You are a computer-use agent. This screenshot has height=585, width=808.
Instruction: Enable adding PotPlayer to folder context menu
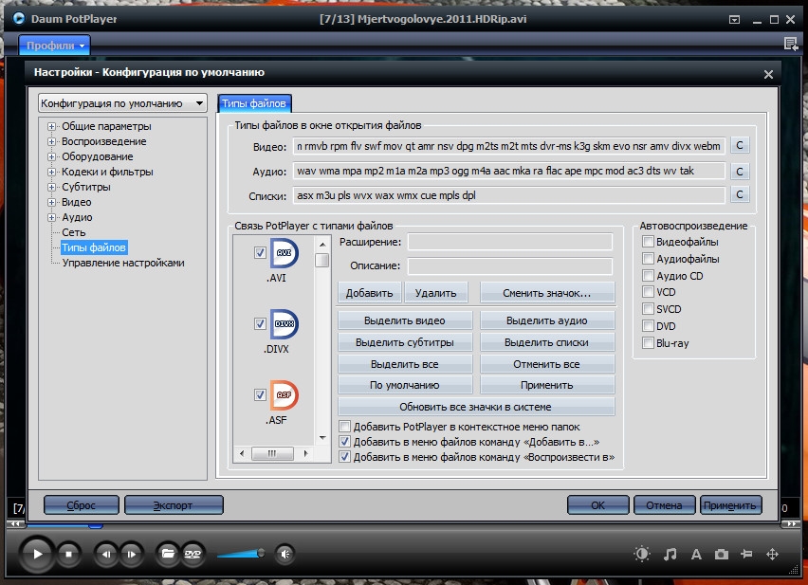pyautogui.click(x=345, y=427)
